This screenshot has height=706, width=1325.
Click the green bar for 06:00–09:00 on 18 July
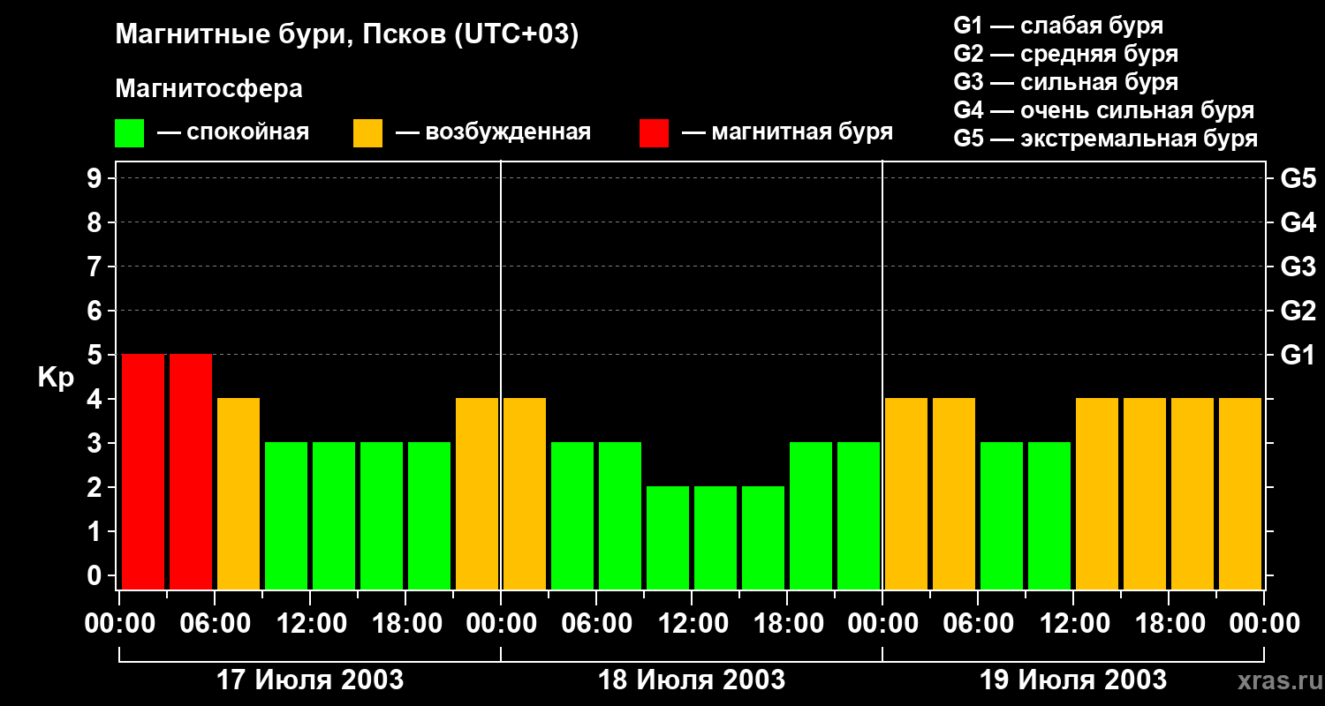620,515
